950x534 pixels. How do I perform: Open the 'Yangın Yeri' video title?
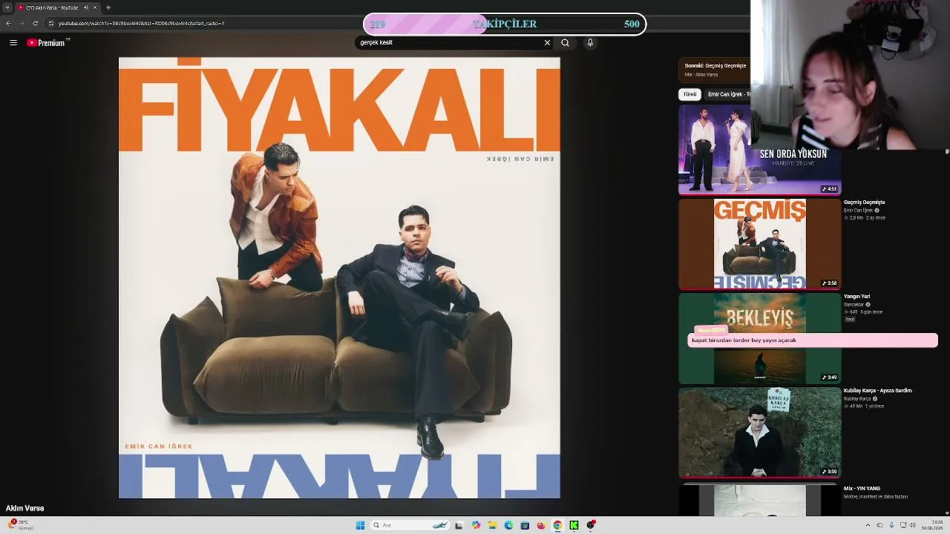[856, 297]
